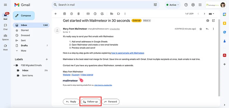
Task: Open 'how to send emails with Mailmeteor' link
Action: [x=128, y=53]
